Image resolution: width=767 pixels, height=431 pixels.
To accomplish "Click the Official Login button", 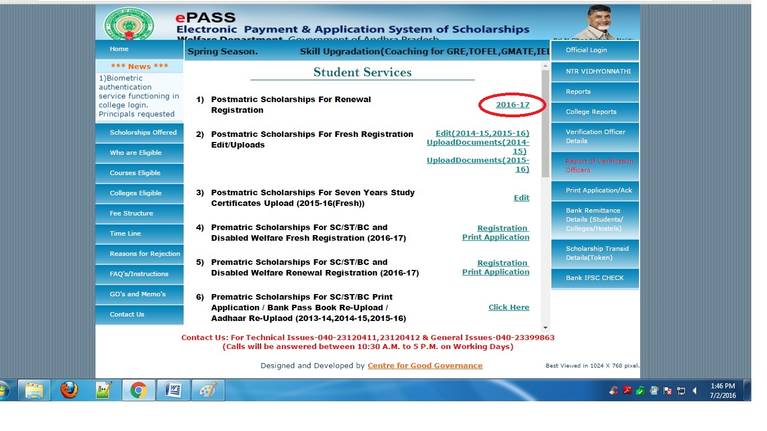I will (595, 51).
